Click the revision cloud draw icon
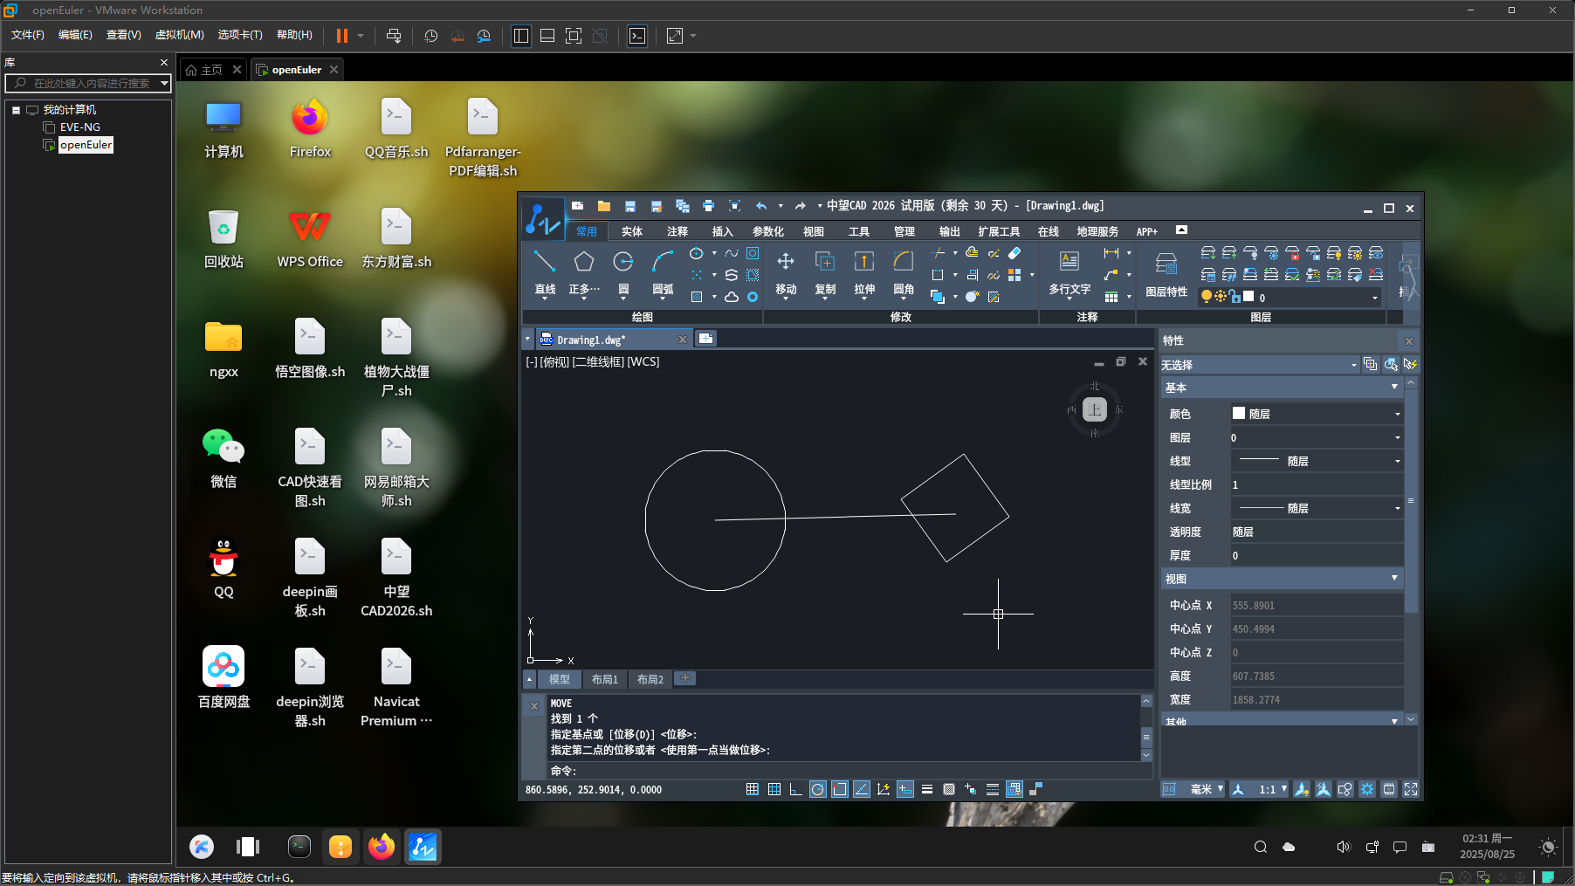The height and width of the screenshot is (886, 1575). [732, 297]
